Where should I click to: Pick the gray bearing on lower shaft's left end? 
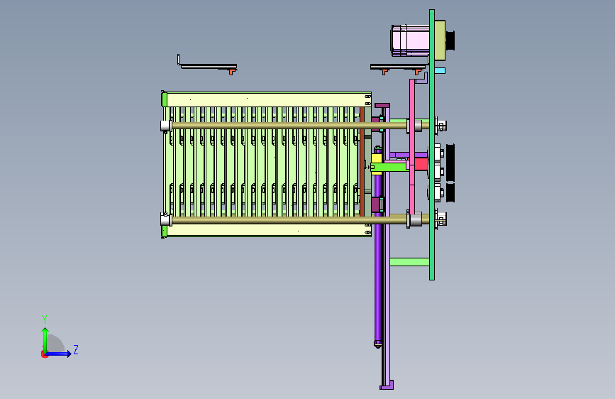pyautogui.click(x=166, y=219)
